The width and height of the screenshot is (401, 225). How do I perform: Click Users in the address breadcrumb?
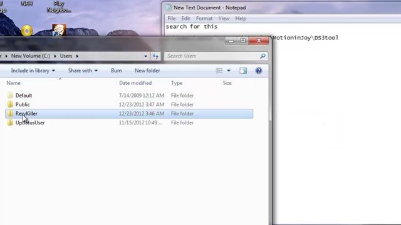66,56
